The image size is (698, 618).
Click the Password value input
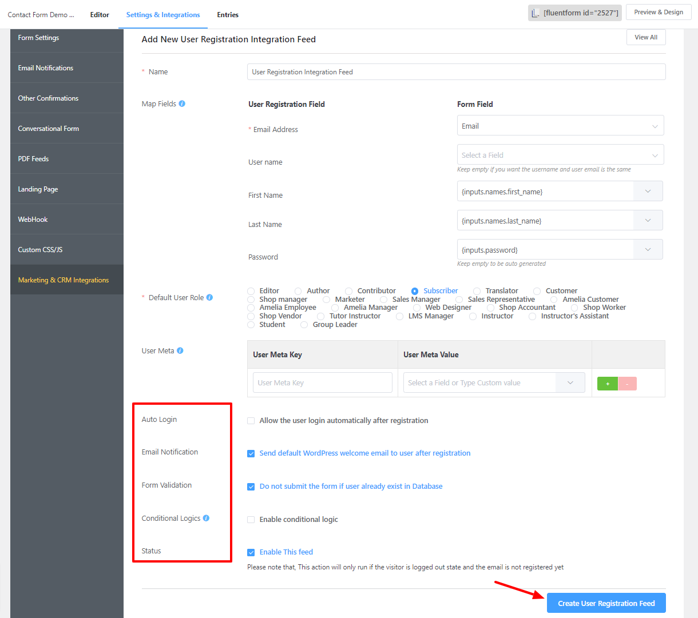coord(546,250)
